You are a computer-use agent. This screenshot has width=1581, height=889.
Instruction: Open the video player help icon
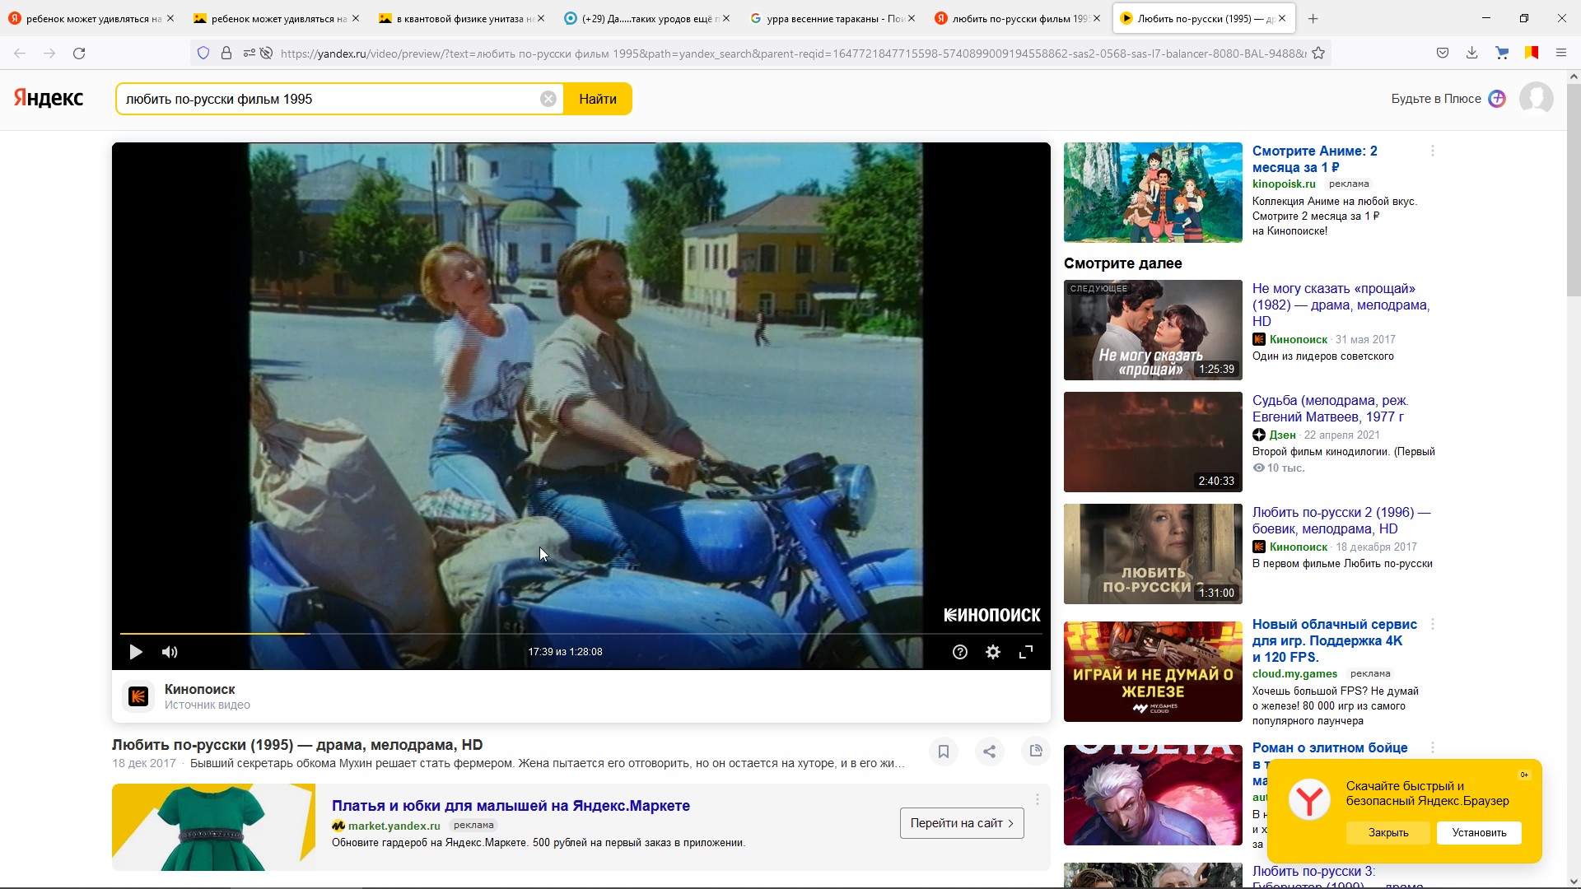pyautogui.click(x=960, y=652)
